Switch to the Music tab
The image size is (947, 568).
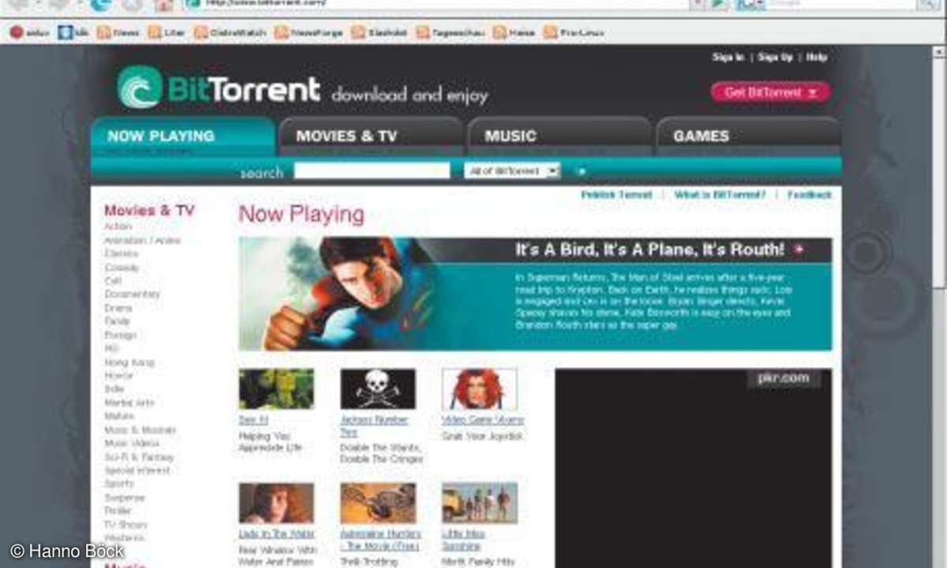(x=559, y=136)
